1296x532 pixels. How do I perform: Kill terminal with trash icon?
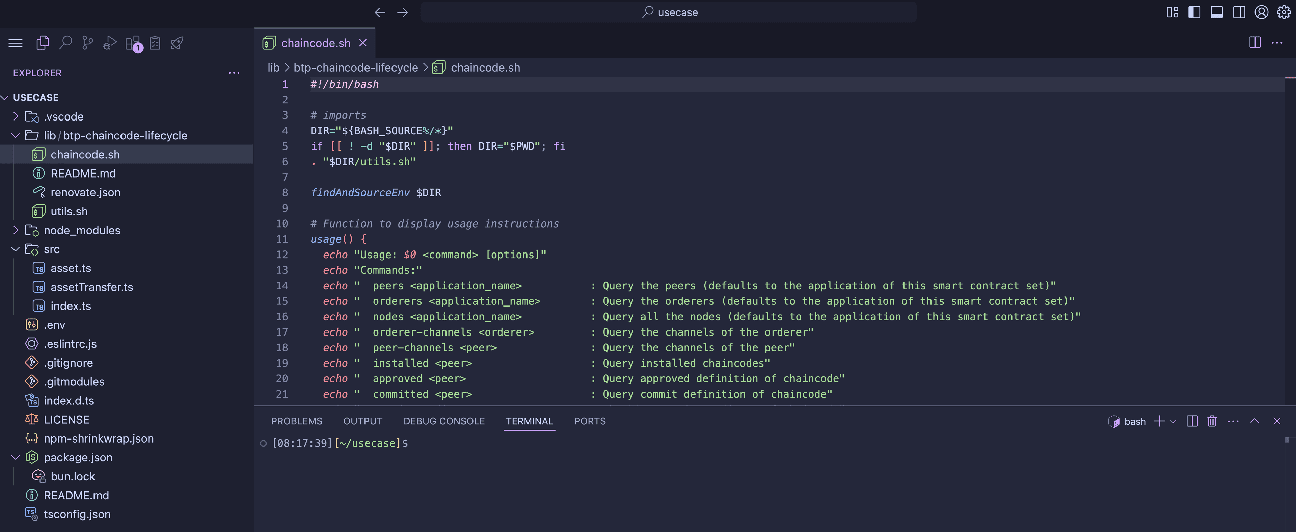pos(1212,421)
